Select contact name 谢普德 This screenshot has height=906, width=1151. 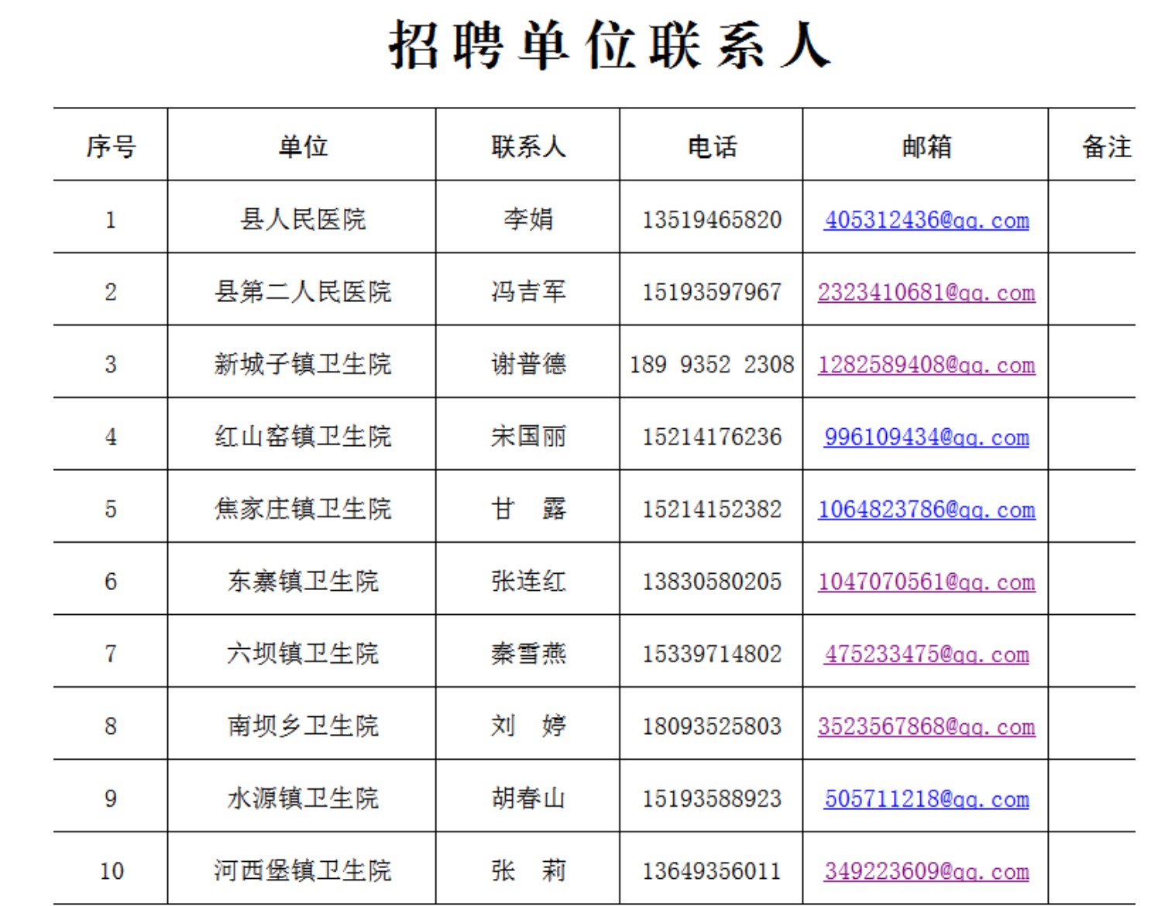click(528, 364)
